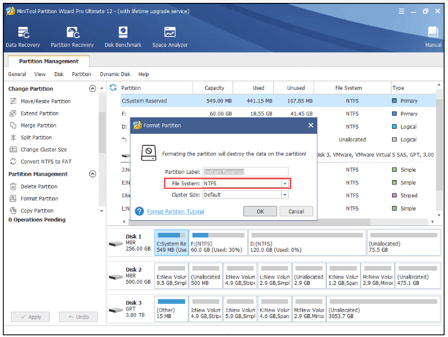Click sidebar scroll-down arrow

coord(102,211)
